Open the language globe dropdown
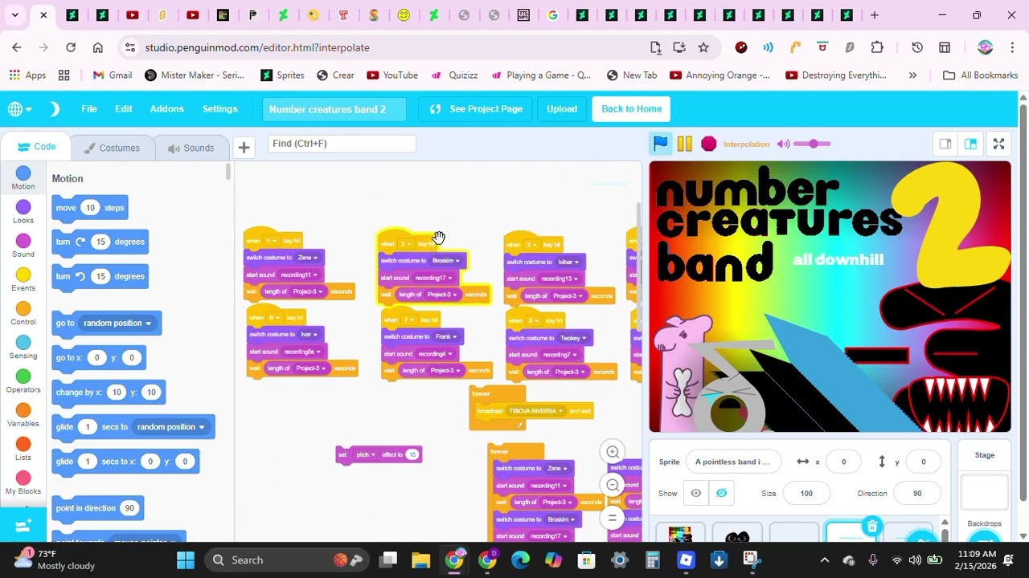The image size is (1029, 578). coord(19,108)
